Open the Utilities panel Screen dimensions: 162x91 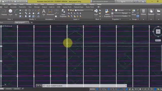[144, 12]
